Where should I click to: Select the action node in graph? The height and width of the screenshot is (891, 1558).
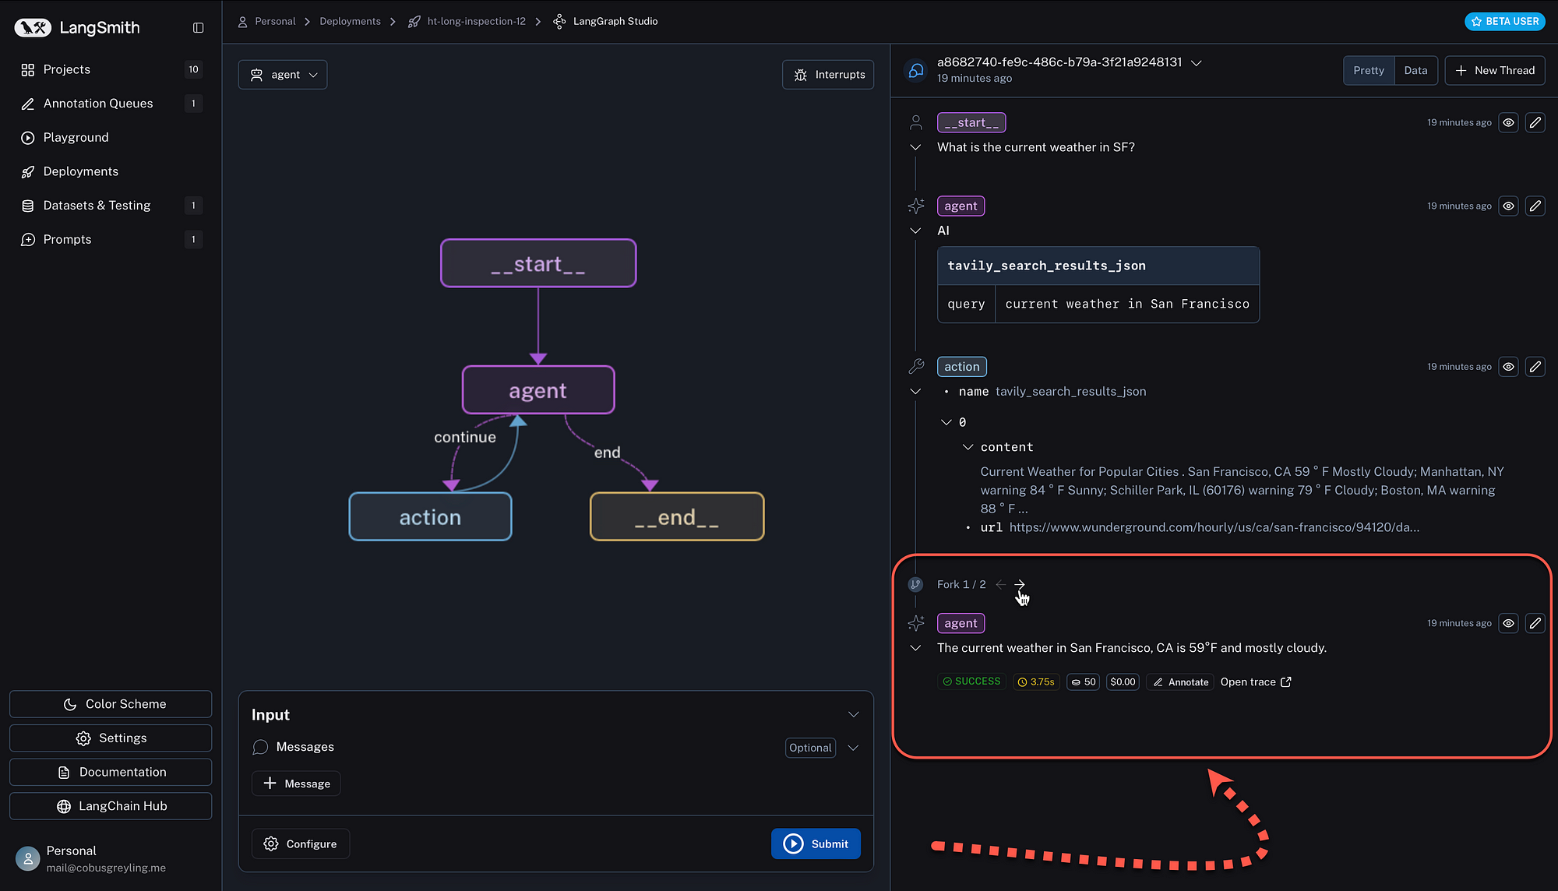[430, 517]
